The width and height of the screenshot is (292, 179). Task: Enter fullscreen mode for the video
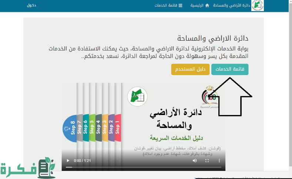pyautogui.click(x=207, y=161)
